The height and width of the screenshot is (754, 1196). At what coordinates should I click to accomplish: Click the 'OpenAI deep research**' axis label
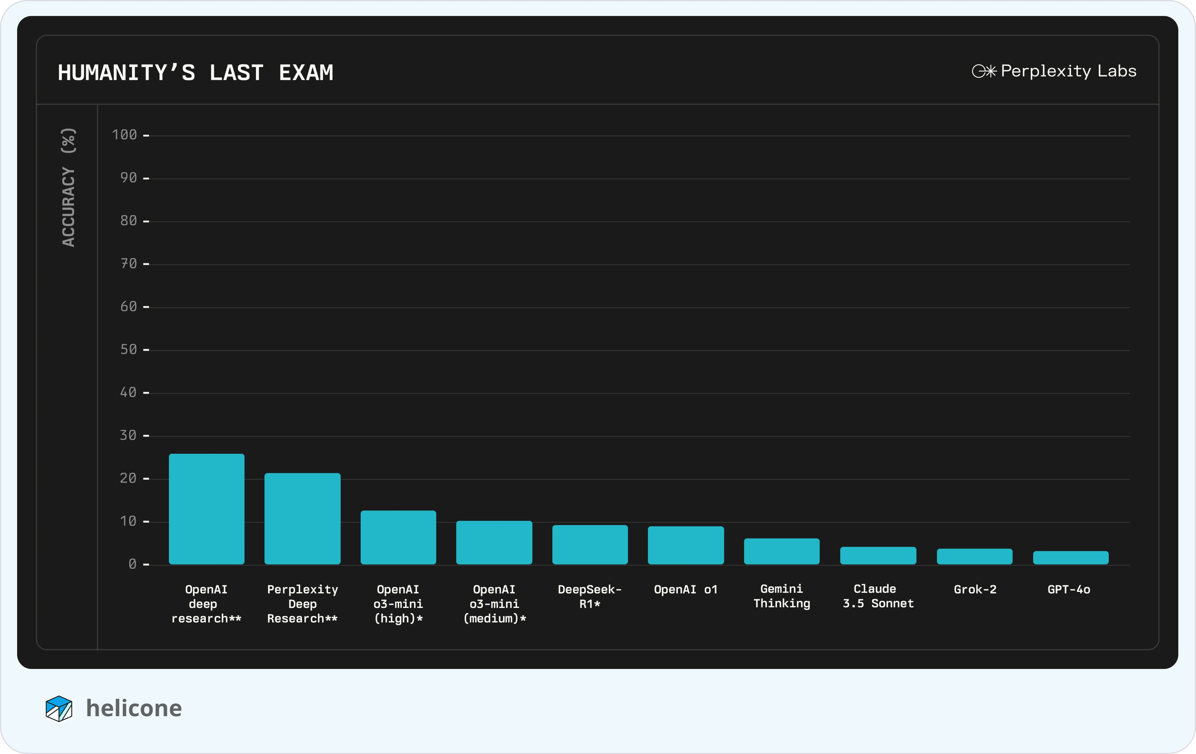(x=206, y=604)
